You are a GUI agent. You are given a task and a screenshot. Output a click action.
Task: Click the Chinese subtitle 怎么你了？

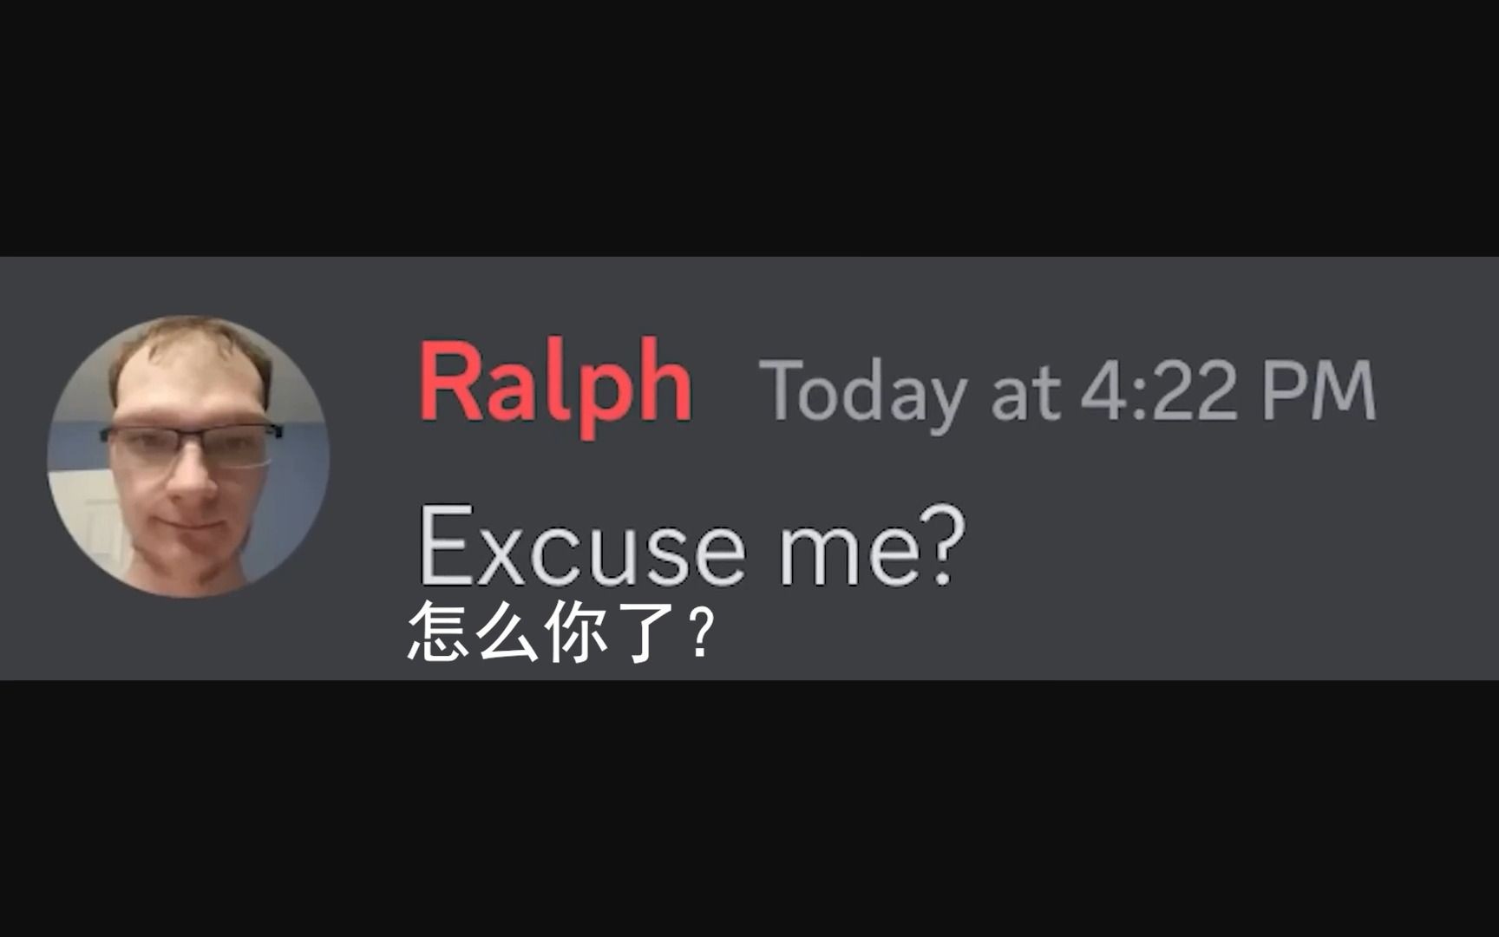(x=561, y=633)
